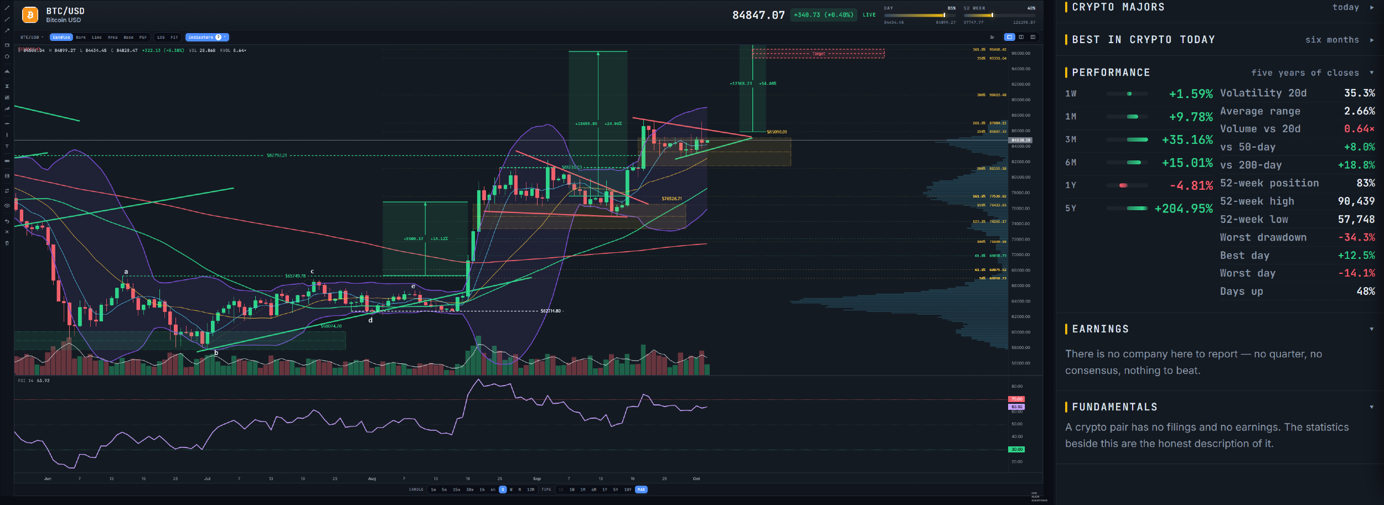Screen dimensions: 1384x505
Task: Click the trash icon to delete drawings
Action: tap(7, 243)
